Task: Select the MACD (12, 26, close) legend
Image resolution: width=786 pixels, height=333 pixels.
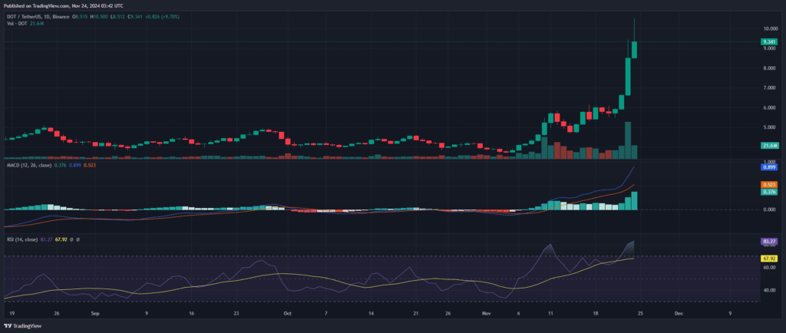Action: point(31,166)
